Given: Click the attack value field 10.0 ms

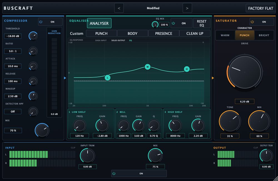Looking at the screenshot, I should [13, 66].
